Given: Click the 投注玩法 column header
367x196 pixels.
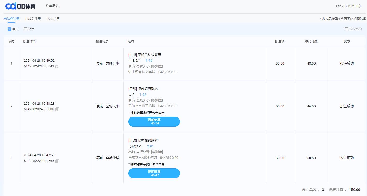Looking at the screenshot, I should click(102, 41).
